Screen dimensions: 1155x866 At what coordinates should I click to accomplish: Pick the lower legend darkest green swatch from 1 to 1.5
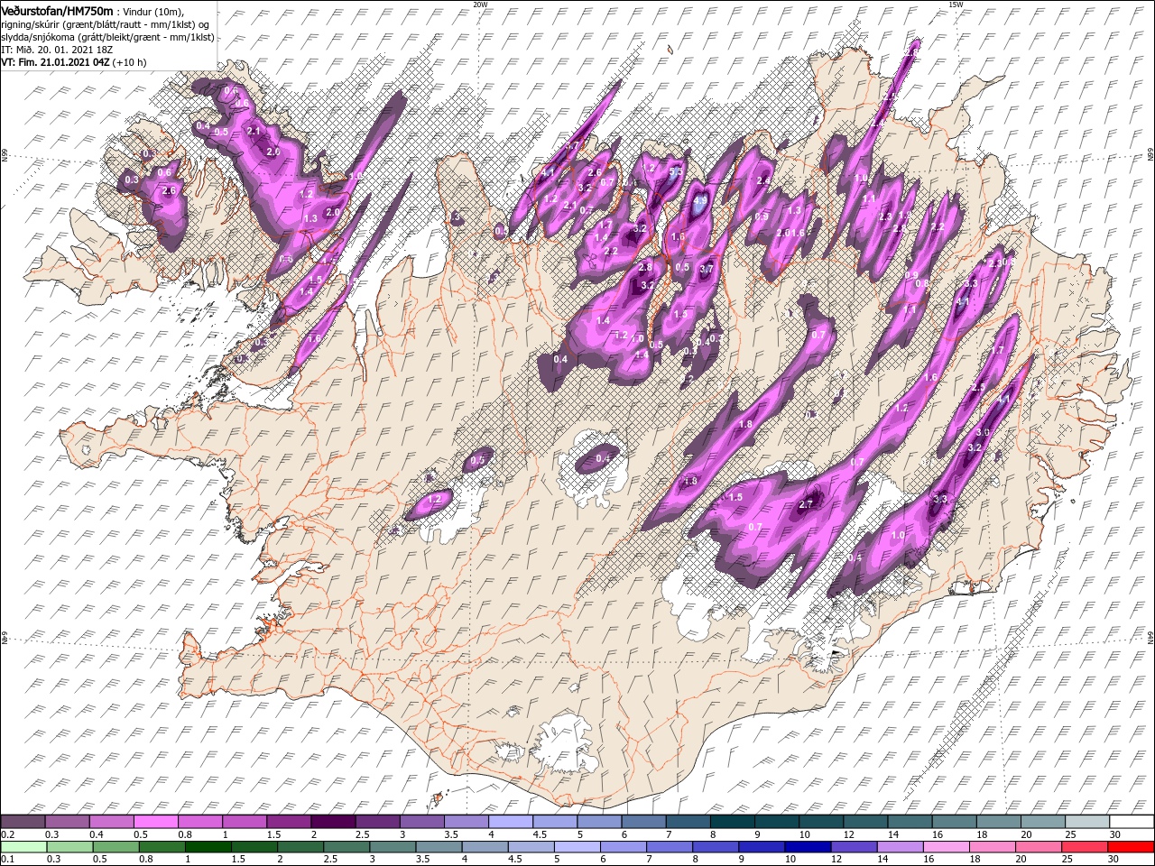[208, 846]
